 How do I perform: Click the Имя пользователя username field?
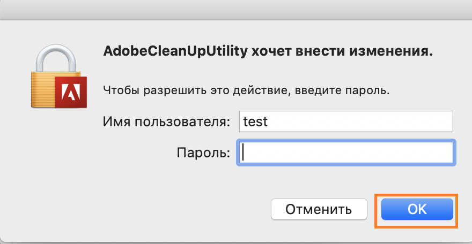pos(346,121)
